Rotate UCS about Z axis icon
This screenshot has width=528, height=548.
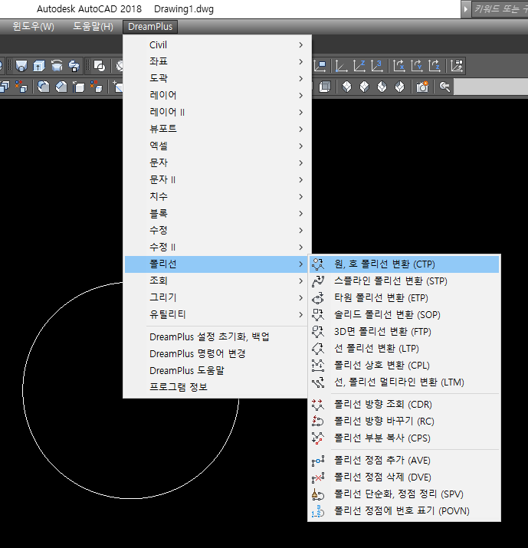click(435, 66)
